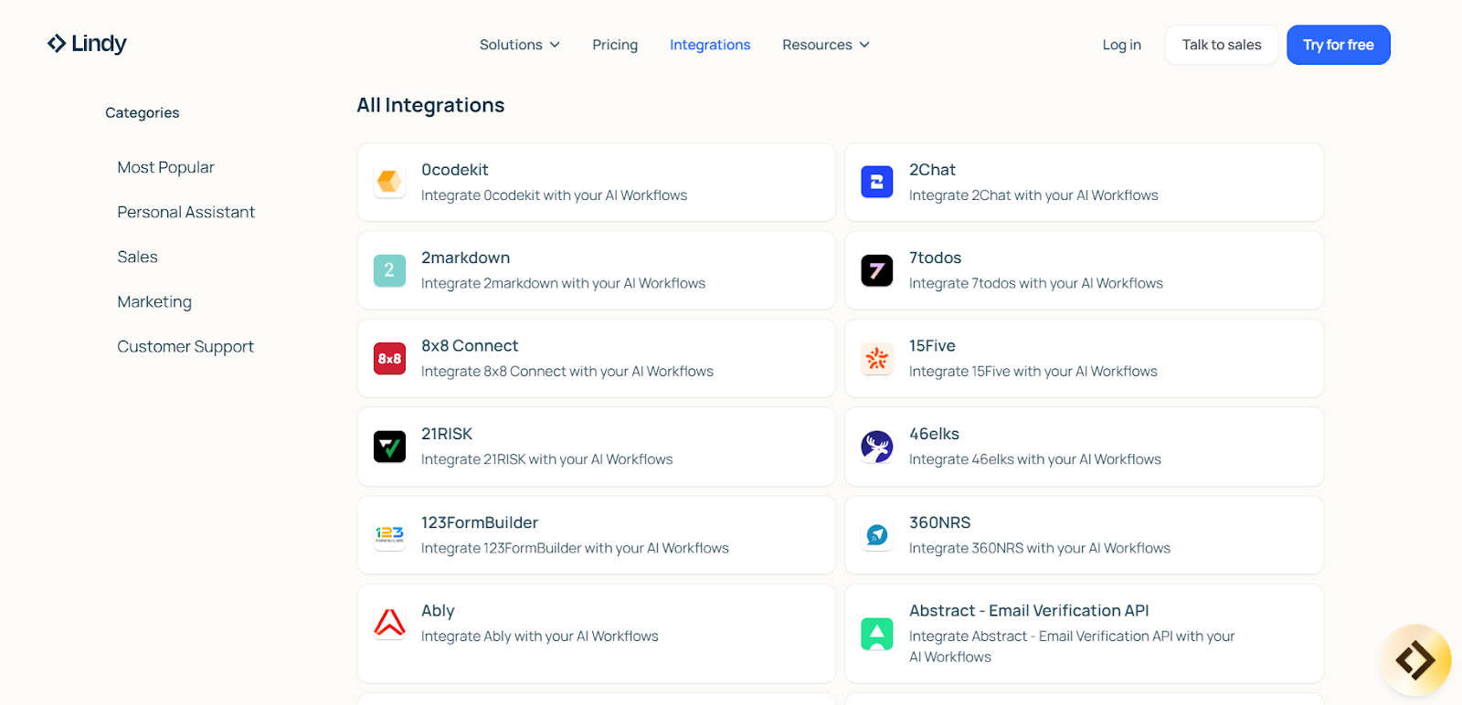1462x705 pixels.
Task: Filter by Personal Assistant category
Action: tap(185, 212)
